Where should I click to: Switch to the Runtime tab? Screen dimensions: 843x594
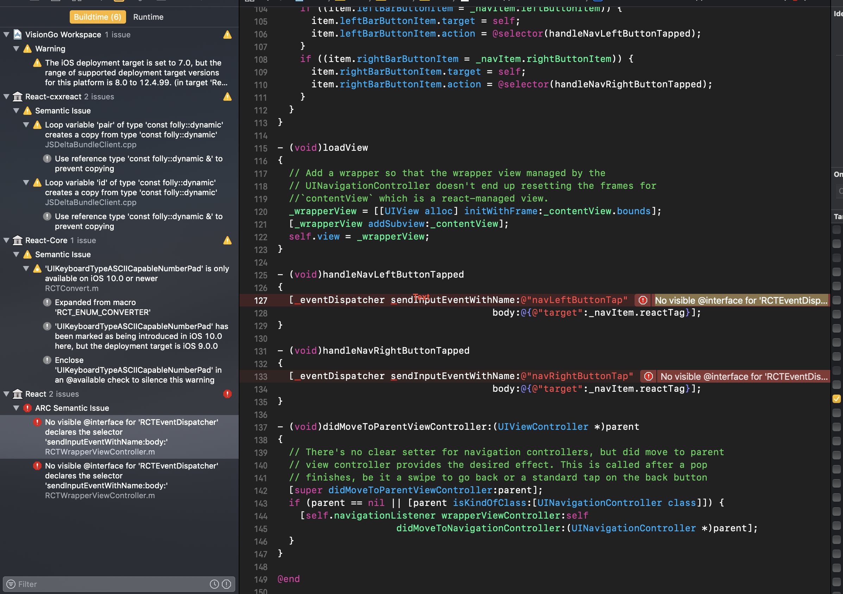(x=148, y=17)
